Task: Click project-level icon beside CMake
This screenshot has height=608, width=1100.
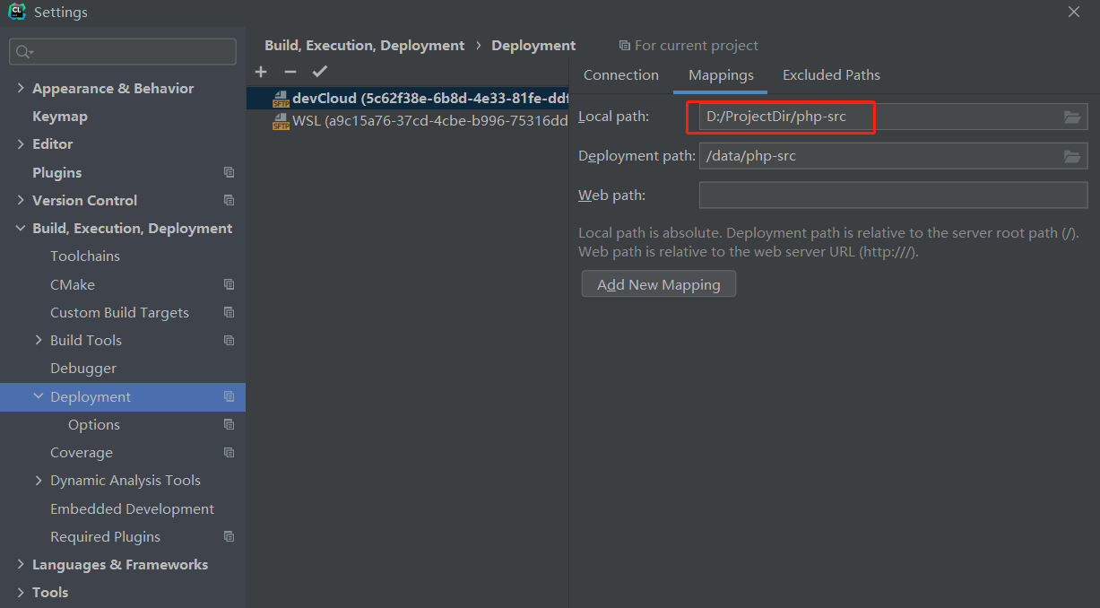Action: tap(229, 284)
